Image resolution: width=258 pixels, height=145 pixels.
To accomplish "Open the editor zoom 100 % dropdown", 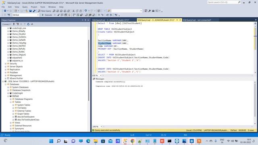I will pos(101,75).
